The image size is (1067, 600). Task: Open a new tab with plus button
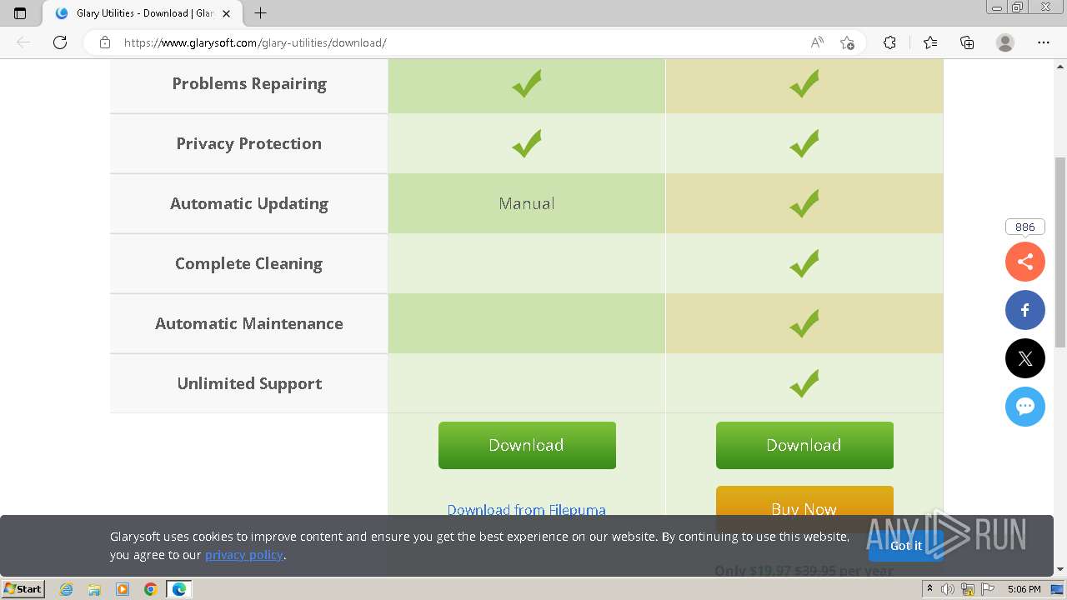pyautogui.click(x=260, y=13)
